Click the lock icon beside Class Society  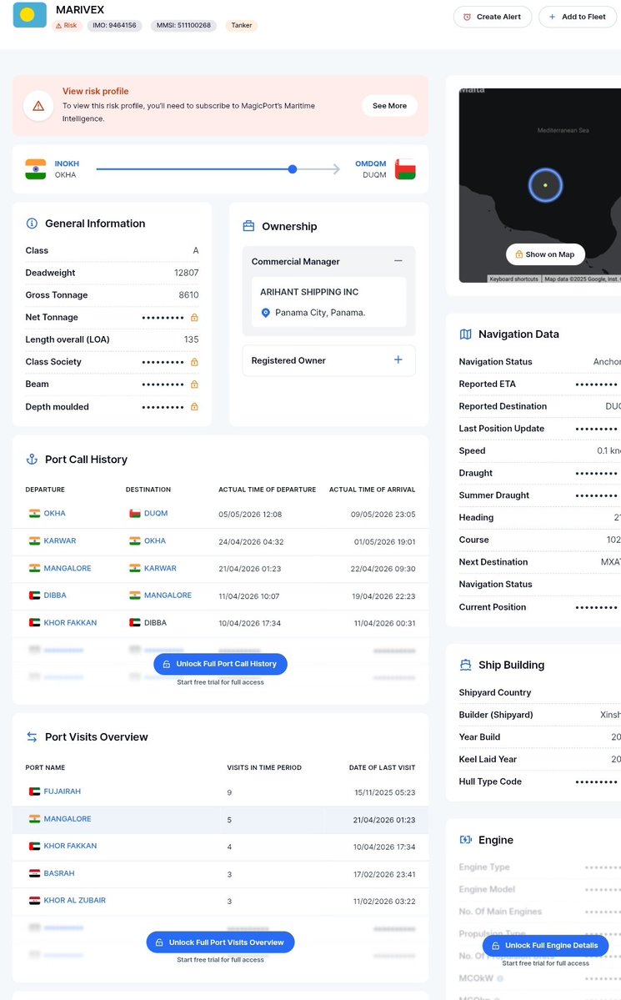(194, 362)
